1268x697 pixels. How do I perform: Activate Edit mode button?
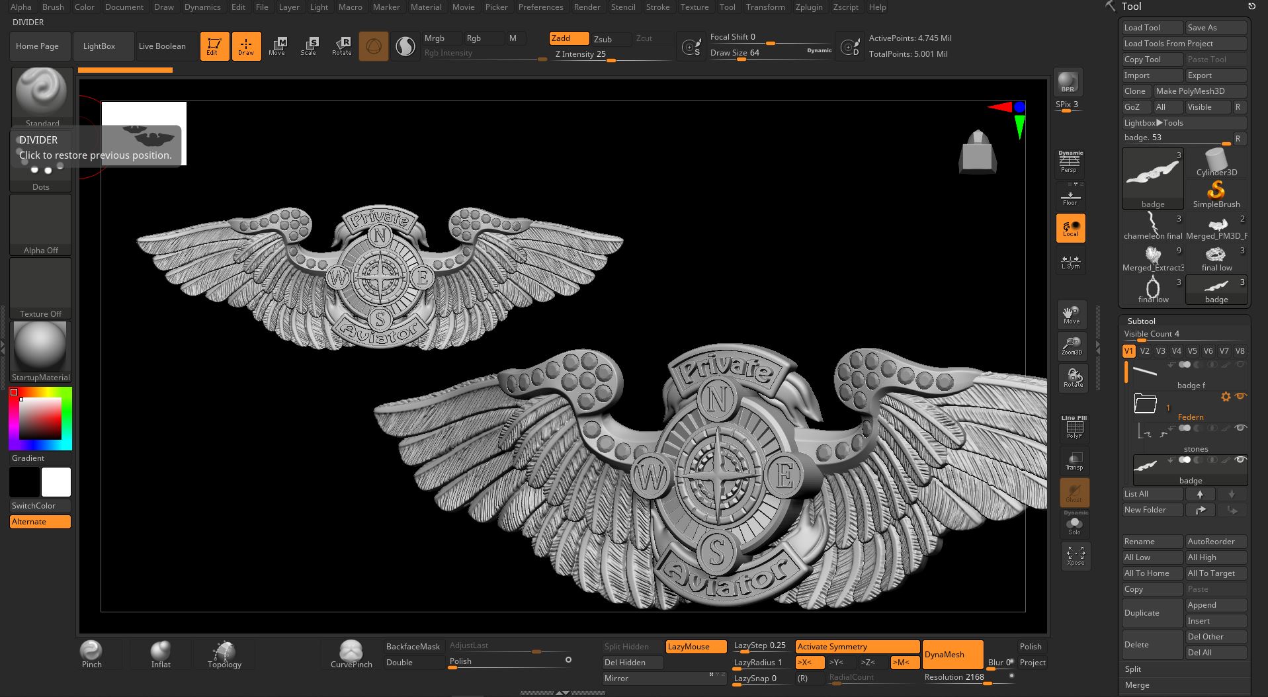pos(214,46)
